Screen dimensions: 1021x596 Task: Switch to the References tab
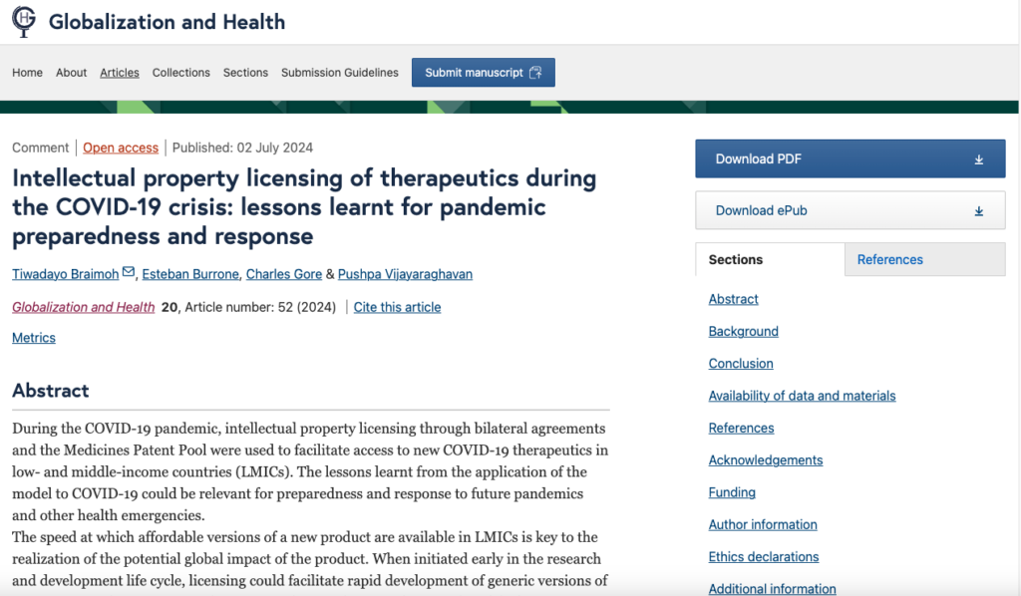click(889, 259)
